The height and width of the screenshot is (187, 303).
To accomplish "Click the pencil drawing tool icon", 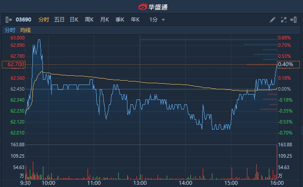I will (272, 20).
